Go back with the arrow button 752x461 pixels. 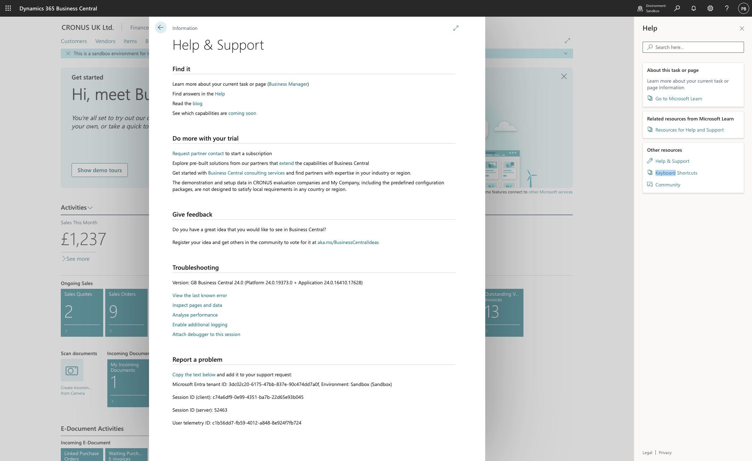pos(161,27)
